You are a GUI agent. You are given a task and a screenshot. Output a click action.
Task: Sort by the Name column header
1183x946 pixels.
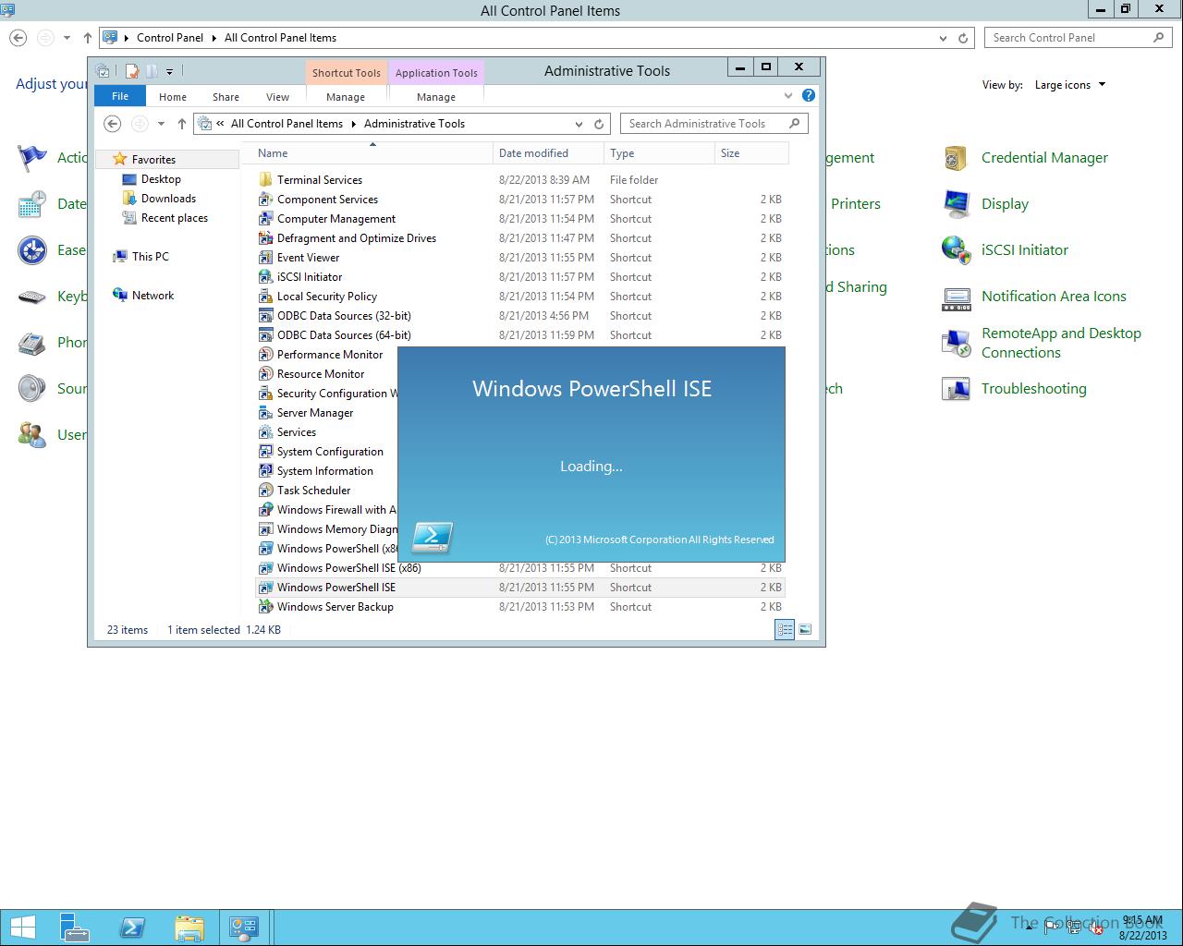372,153
